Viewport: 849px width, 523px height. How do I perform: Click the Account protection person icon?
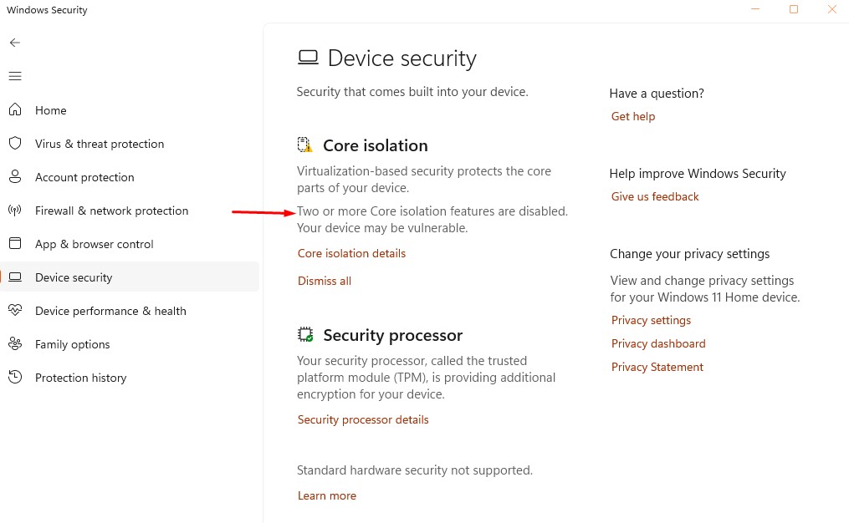pyautogui.click(x=14, y=177)
